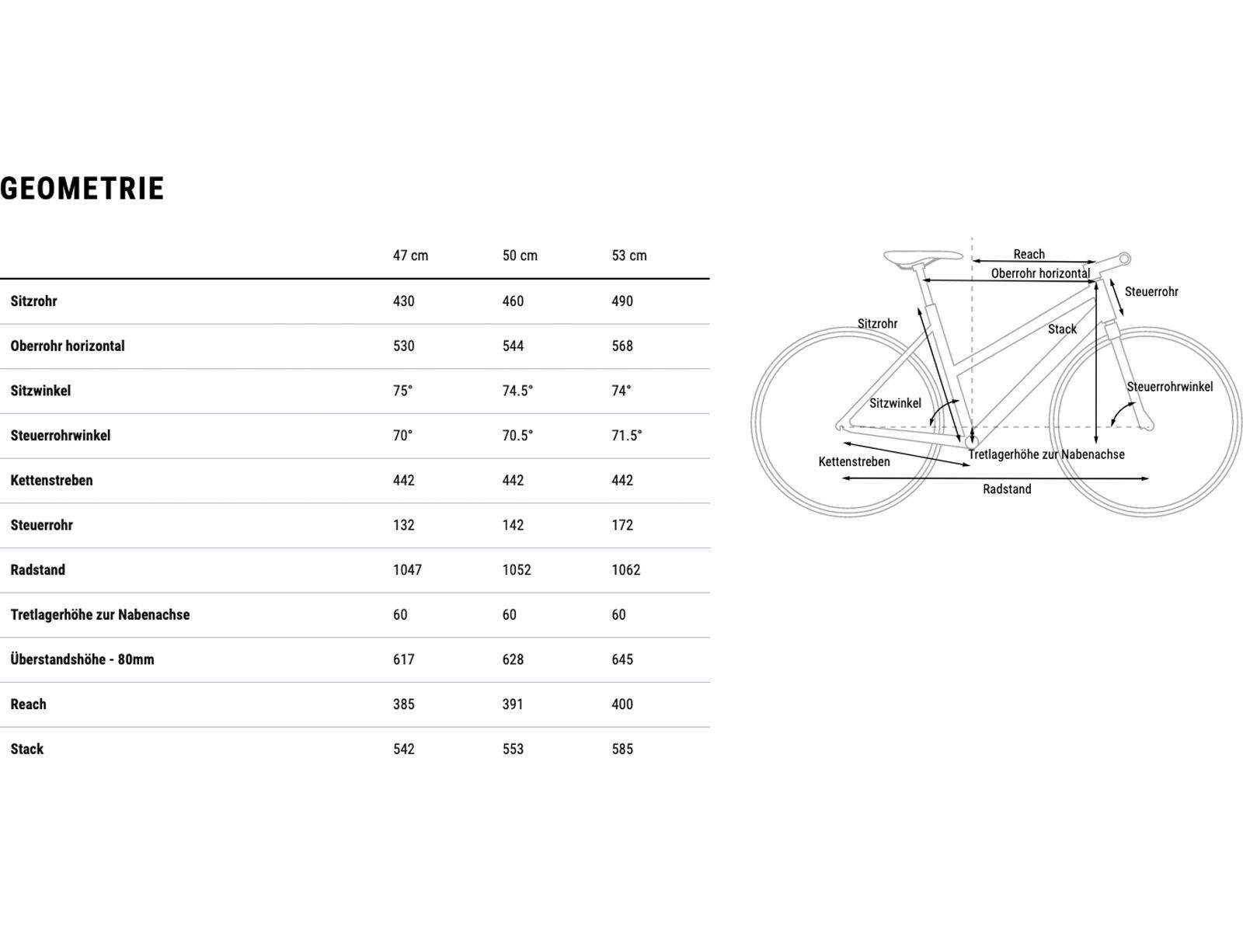The image size is (1243, 932).
Task: Select the Radstand label under the bike diagram
Action: tap(1007, 489)
